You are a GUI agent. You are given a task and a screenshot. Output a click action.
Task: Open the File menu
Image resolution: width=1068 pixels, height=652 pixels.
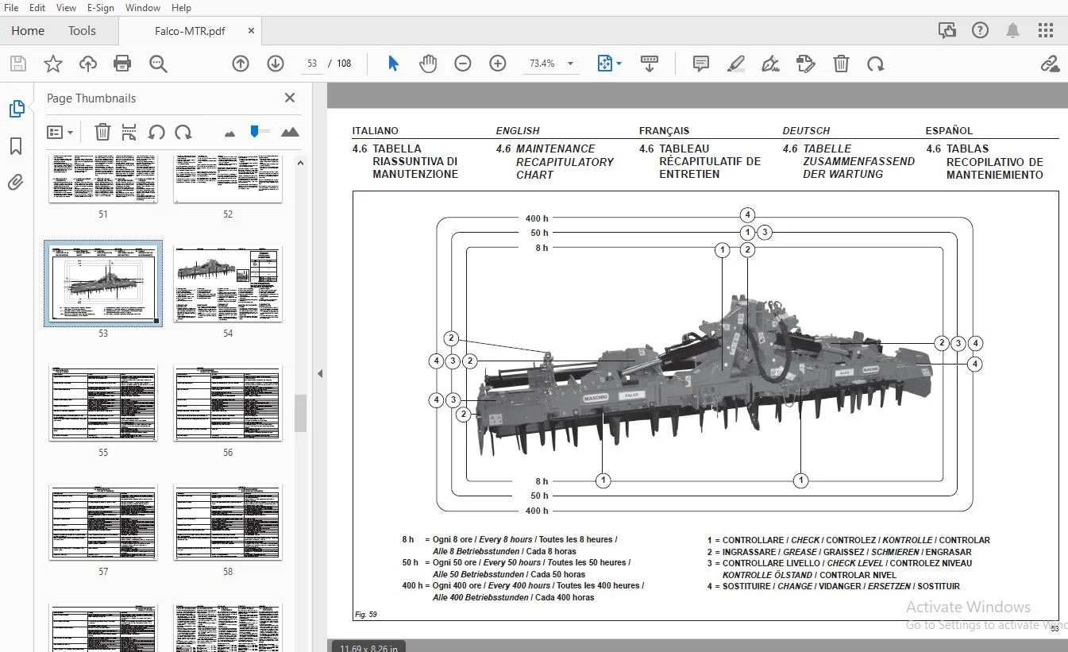pyautogui.click(x=12, y=8)
